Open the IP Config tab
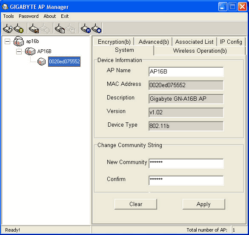The image size is (249, 235). (231, 42)
